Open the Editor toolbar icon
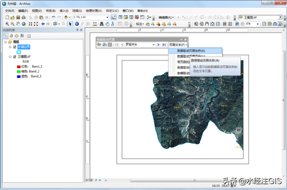The width and height of the screenshot is (287, 190). (x=113, y=18)
